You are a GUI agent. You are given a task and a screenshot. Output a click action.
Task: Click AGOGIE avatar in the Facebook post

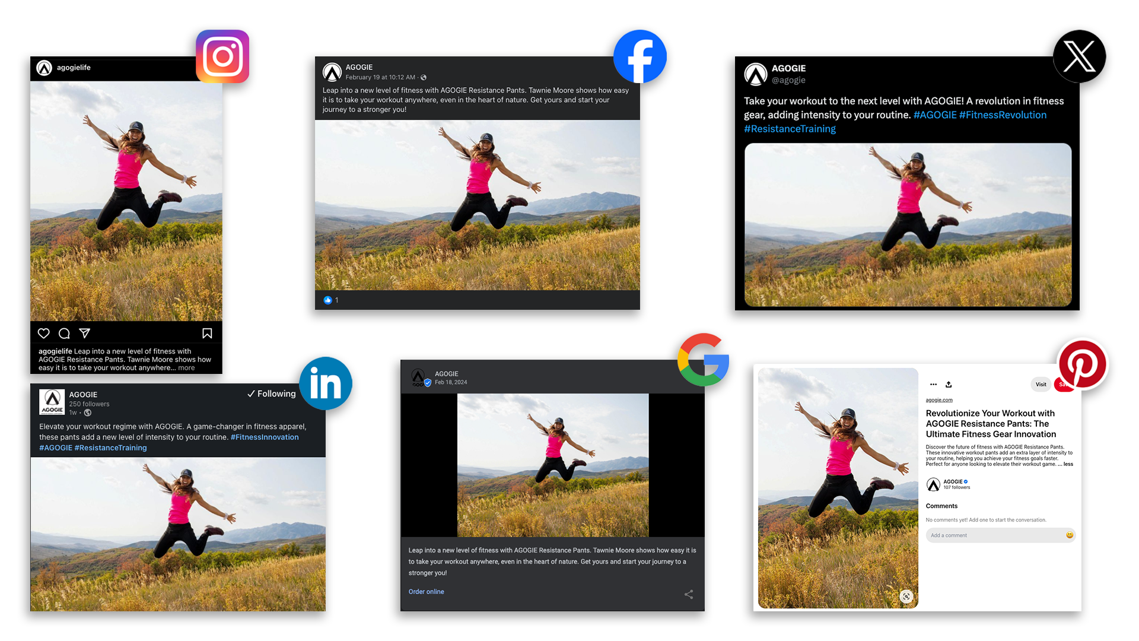click(332, 72)
